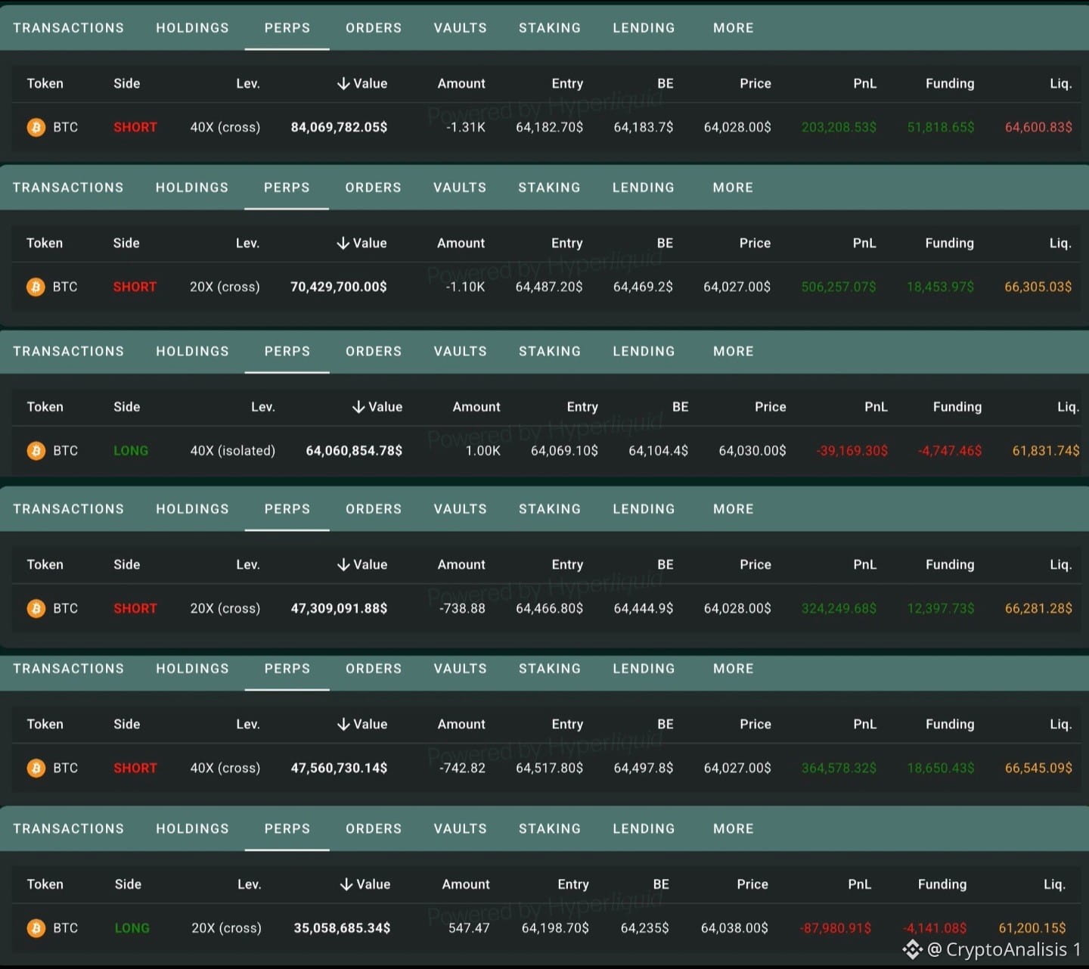
Task: Sort by Entry header above 64,466.80$
Action: pos(567,564)
